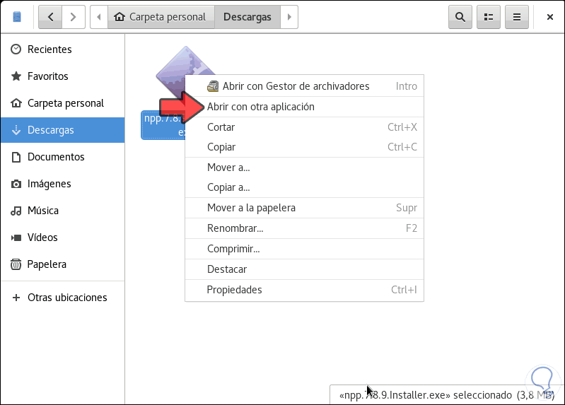
Task: Choose Abrir con otra aplicación
Action: click(260, 107)
